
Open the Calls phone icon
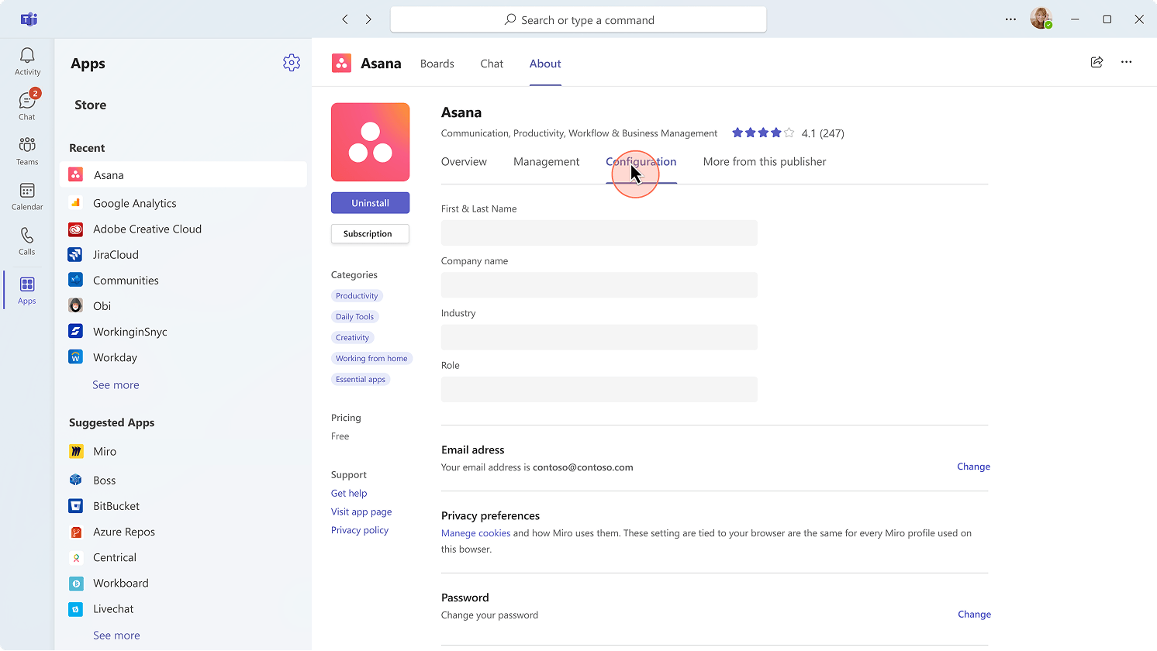(x=27, y=241)
